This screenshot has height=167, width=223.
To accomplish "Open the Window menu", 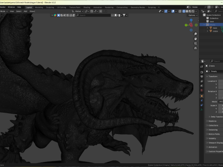I will [11, 7].
